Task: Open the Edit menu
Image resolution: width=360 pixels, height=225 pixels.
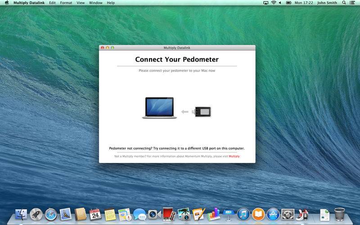Action: (53, 3)
